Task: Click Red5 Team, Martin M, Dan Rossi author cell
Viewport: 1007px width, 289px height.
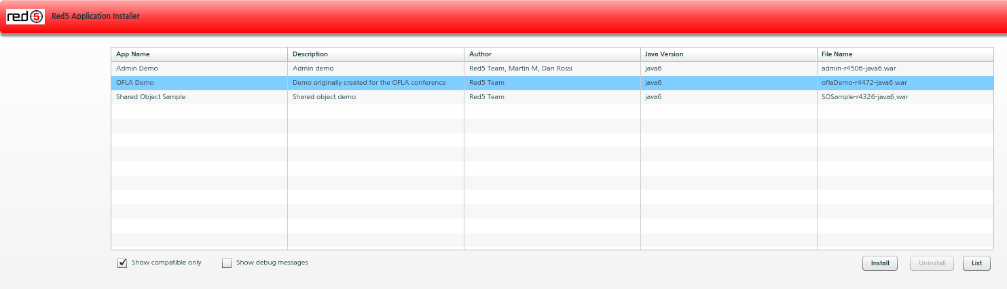Action: tap(521, 69)
